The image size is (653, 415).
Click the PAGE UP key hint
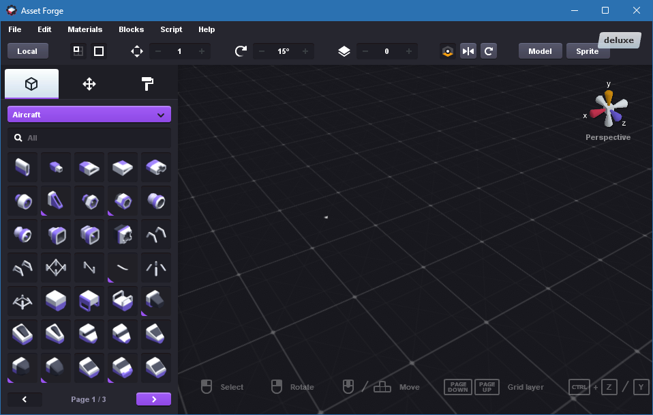pyautogui.click(x=487, y=387)
